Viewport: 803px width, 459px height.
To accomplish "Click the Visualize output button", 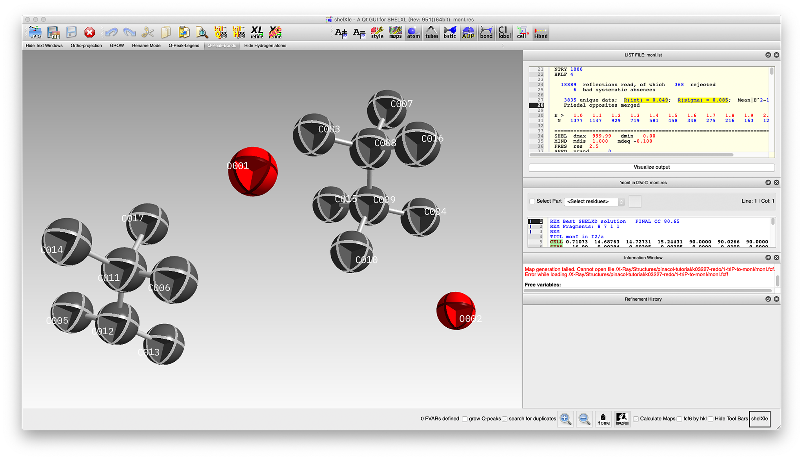I will point(652,167).
